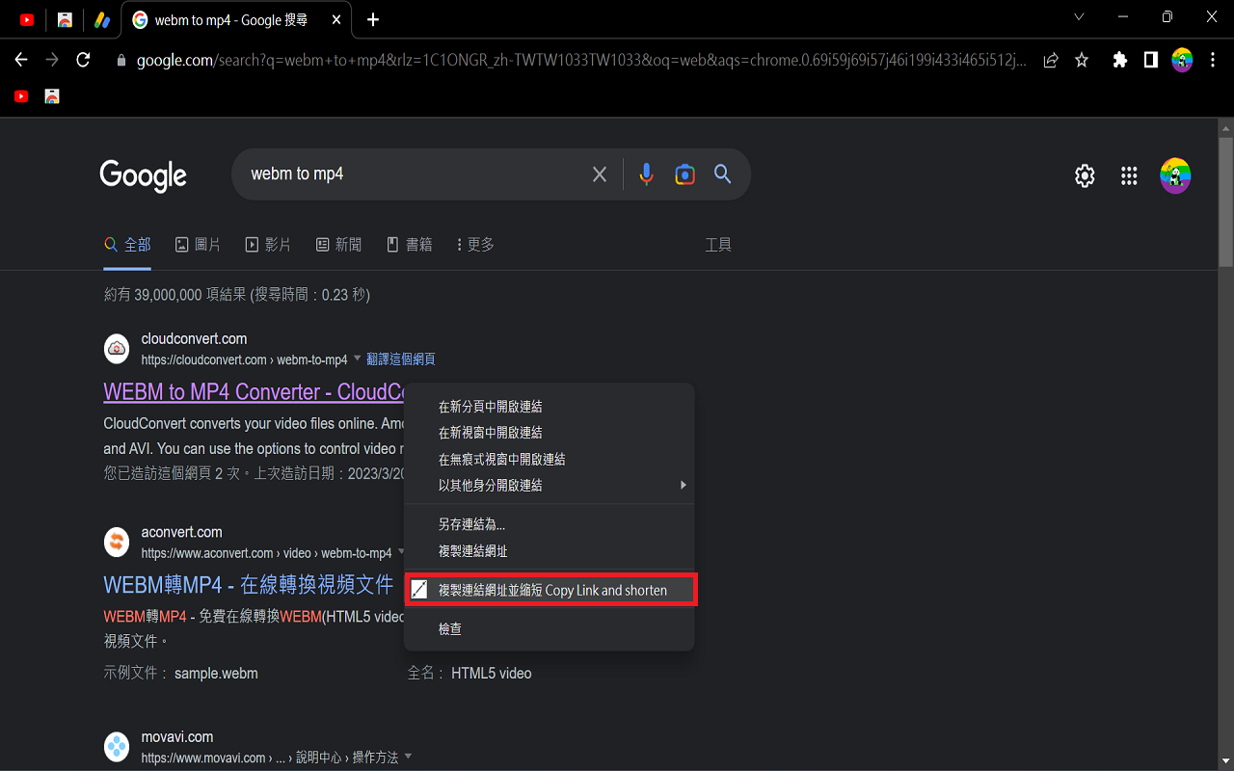Screen dimensions: 1234x771
Task: Click the aconvert.com site favicon
Action: [117, 542]
